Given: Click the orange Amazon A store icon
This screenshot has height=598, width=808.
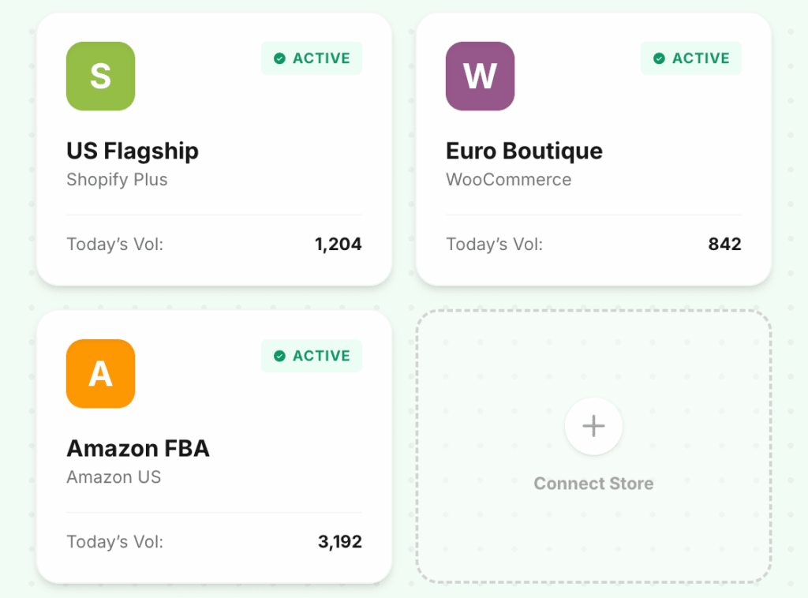Looking at the screenshot, I should click(x=100, y=374).
